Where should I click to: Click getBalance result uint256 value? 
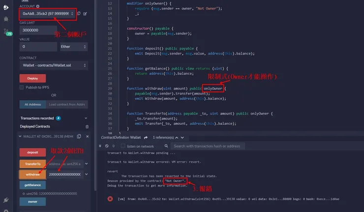pyautogui.click(x=50, y=193)
